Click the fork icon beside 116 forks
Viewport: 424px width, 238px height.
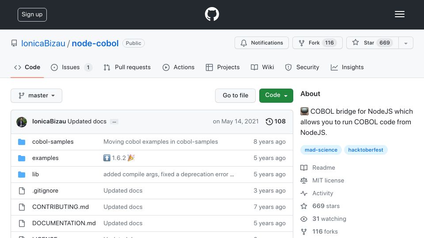[x=304, y=232]
